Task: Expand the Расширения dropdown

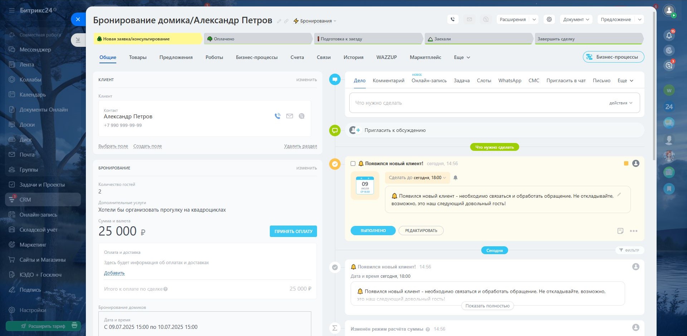Action: (517, 19)
